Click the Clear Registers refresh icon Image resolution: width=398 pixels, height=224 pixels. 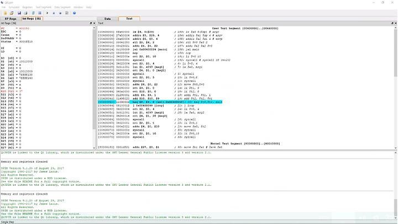click(33, 13)
